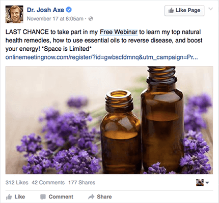View the 177 Shares list
The height and width of the screenshot is (203, 219).
tap(82, 183)
